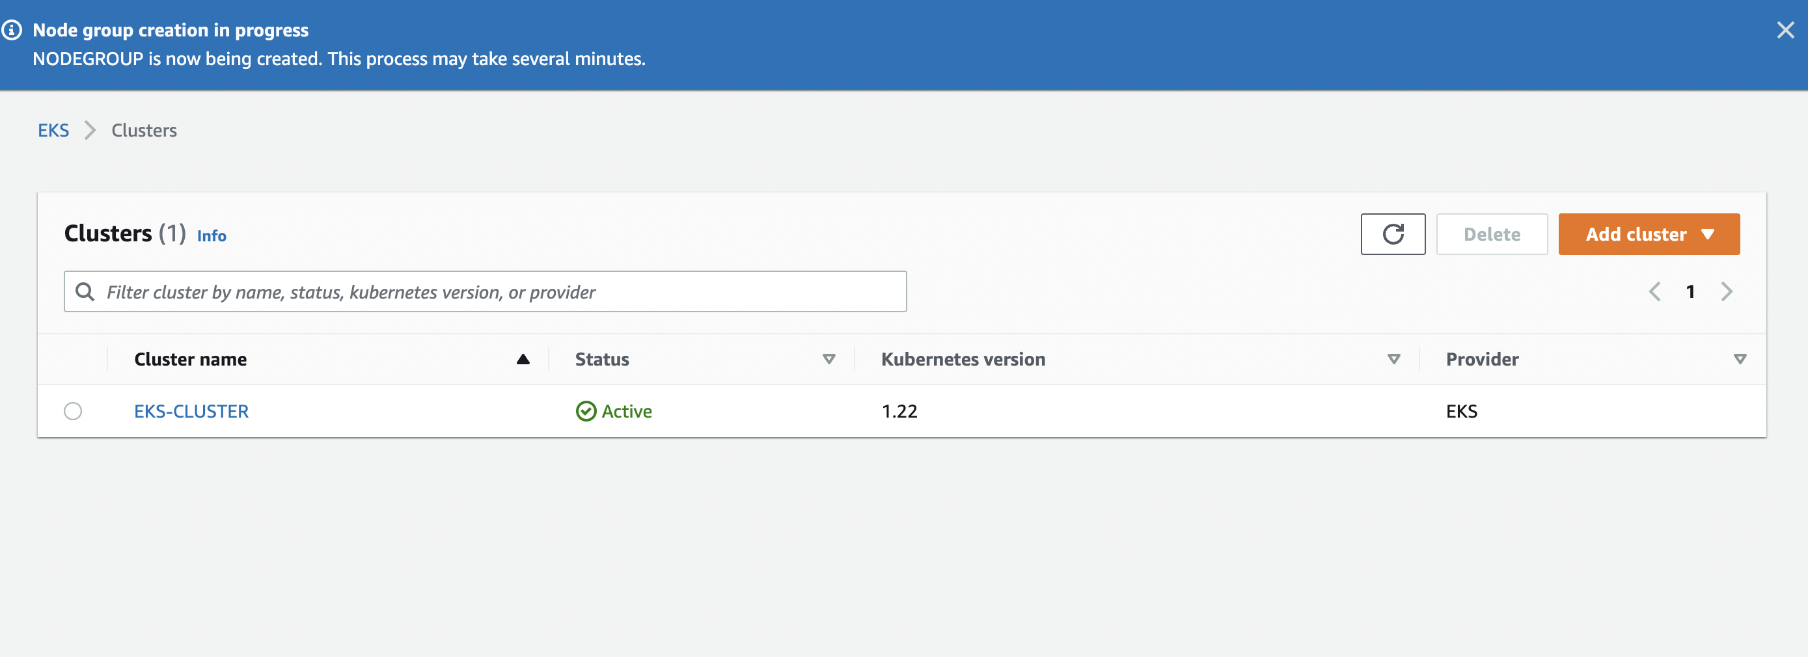Sort by Provider column arrow

(x=1740, y=359)
